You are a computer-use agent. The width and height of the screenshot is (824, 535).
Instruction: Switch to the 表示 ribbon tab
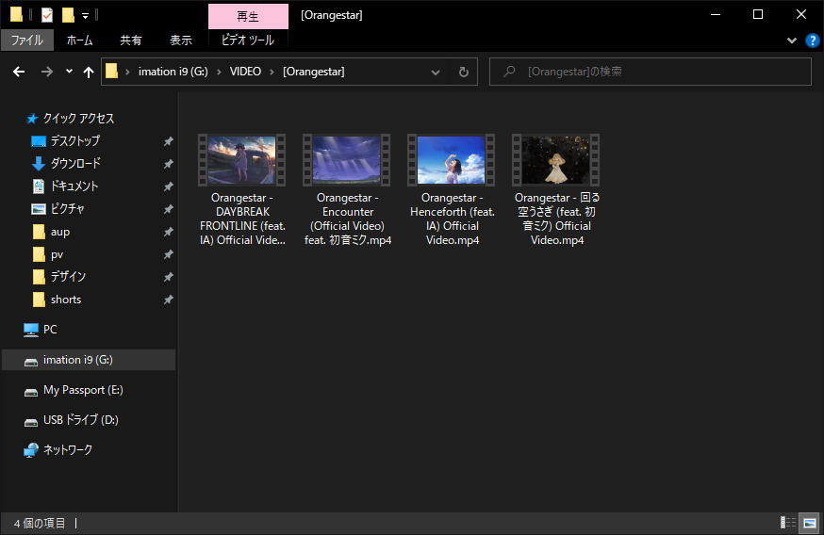coord(181,41)
